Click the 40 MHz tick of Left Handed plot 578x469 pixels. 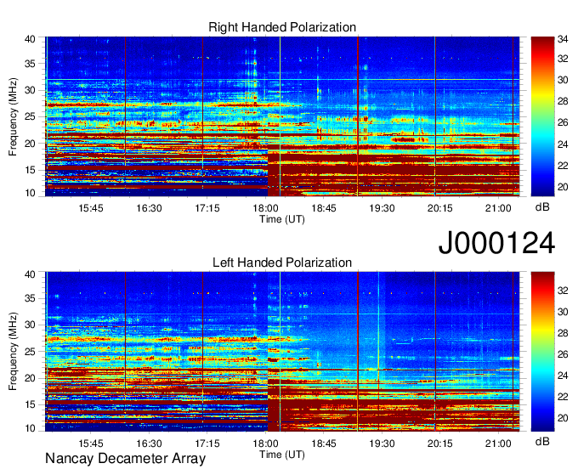tap(30, 274)
